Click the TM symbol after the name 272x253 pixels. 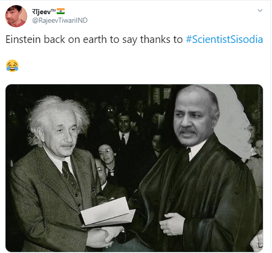54,10
